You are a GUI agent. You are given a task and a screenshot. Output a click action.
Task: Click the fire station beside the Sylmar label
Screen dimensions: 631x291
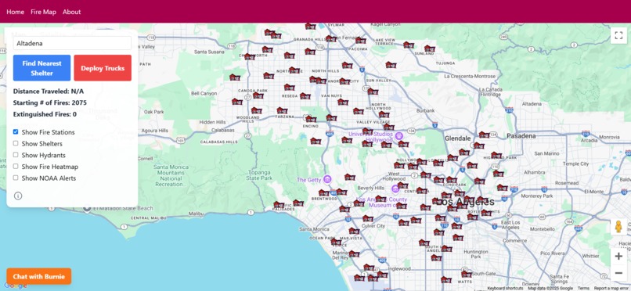point(310,27)
